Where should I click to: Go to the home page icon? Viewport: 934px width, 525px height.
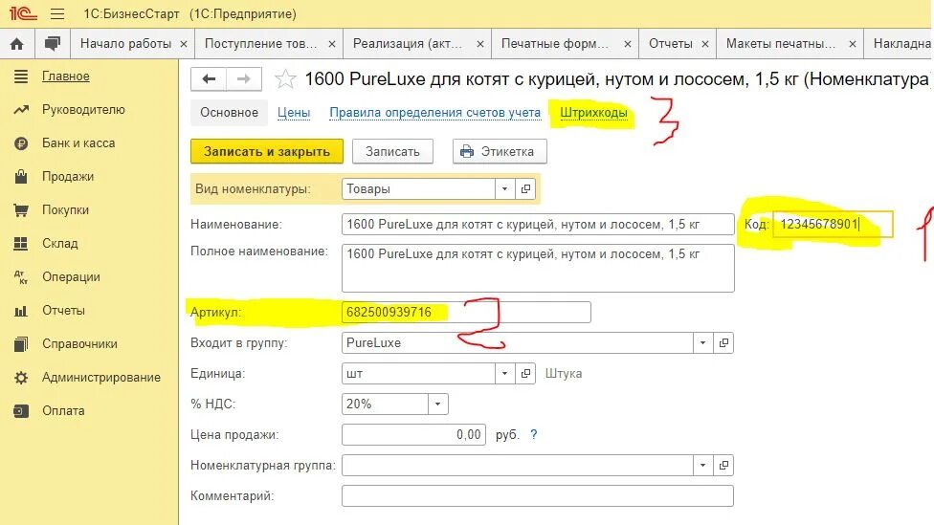[17, 43]
